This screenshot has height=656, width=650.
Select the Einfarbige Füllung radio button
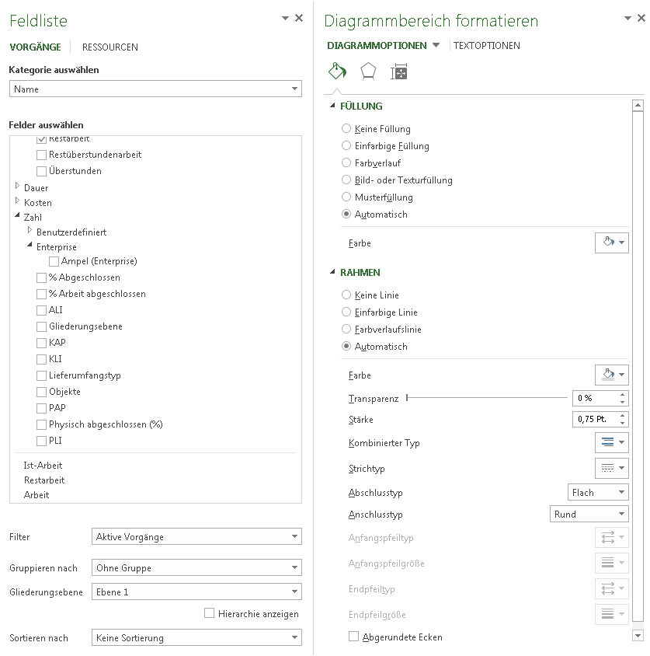tap(346, 145)
